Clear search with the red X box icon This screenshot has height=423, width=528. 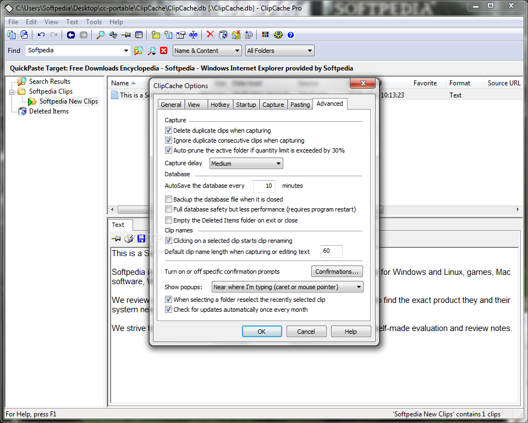pyautogui.click(x=164, y=51)
